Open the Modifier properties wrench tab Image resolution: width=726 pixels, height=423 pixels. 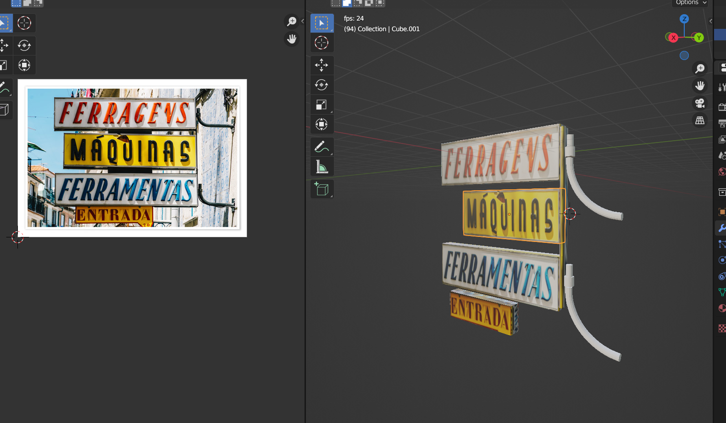pyautogui.click(x=722, y=228)
